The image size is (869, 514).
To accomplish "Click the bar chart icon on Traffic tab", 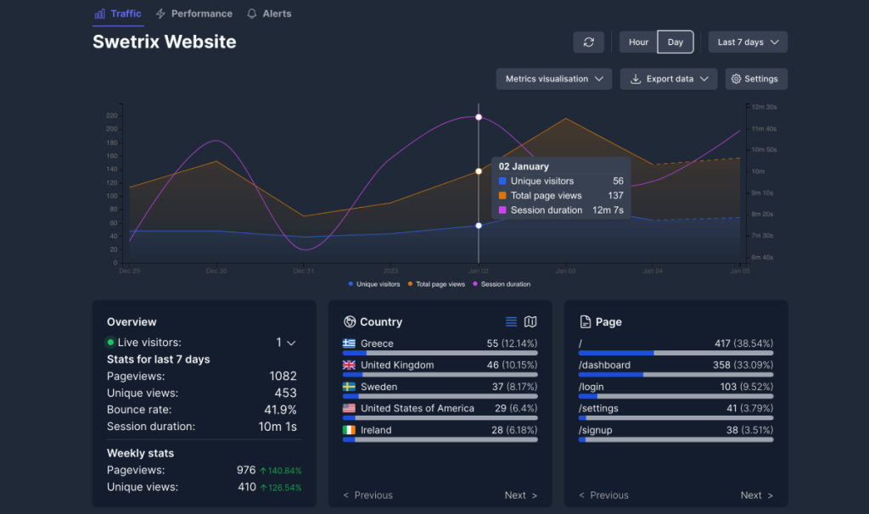I will [x=100, y=14].
